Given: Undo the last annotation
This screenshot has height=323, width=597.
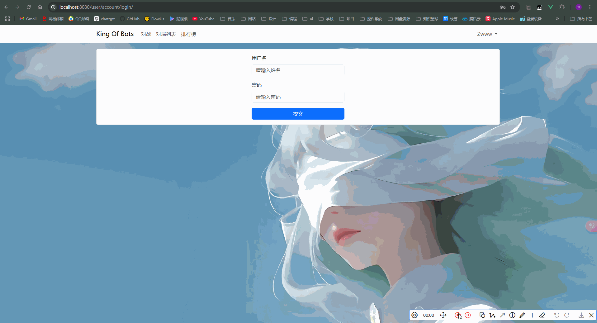Looking at the screenshot, I should pyautogui.click(x=557, y=315).
